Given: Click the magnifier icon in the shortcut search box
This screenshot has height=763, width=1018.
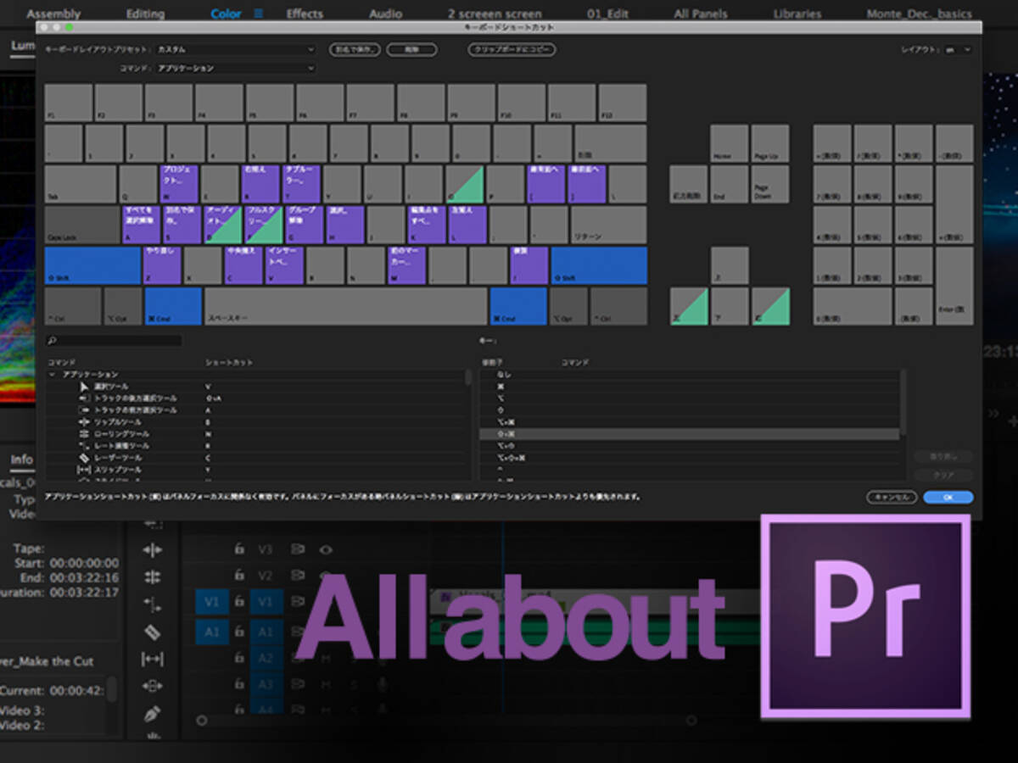Looking at the screenshot, I should point(50,339).
